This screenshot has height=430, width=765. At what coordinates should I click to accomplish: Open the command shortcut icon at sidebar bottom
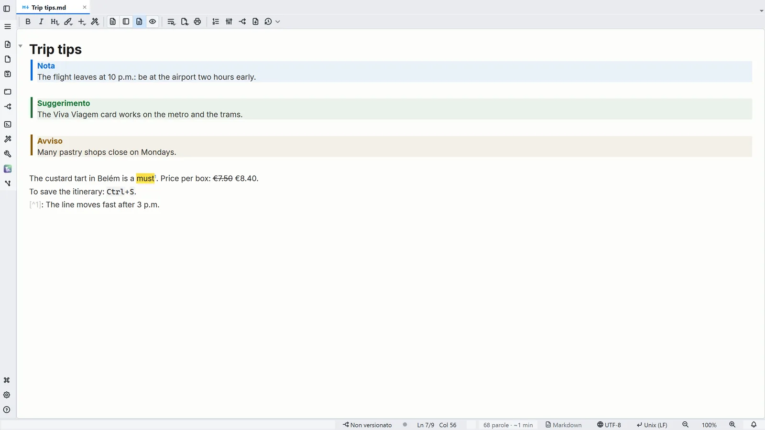tap(7, 380)
